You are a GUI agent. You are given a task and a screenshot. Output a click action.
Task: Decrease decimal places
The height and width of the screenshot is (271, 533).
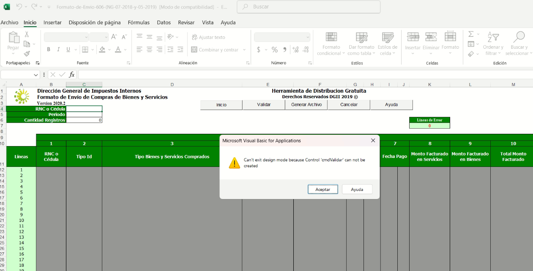[306, 50]
